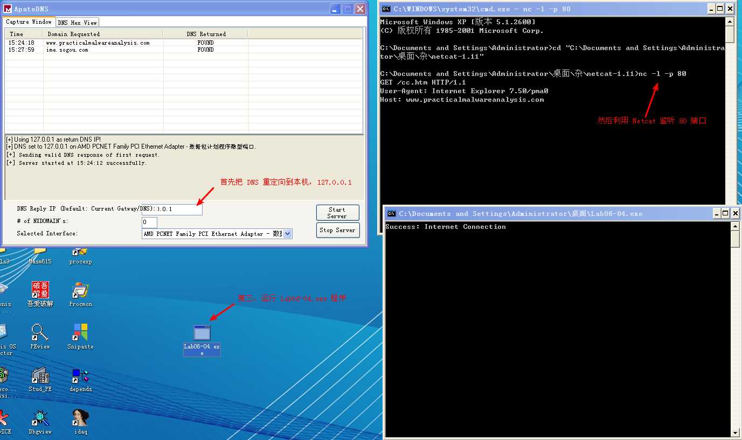Open the depends desktop shortcut
The image size is (742, 440).
point(80,379)
